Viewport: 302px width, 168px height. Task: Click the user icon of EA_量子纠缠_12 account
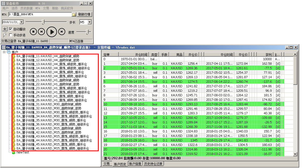[x=14, y=60]
